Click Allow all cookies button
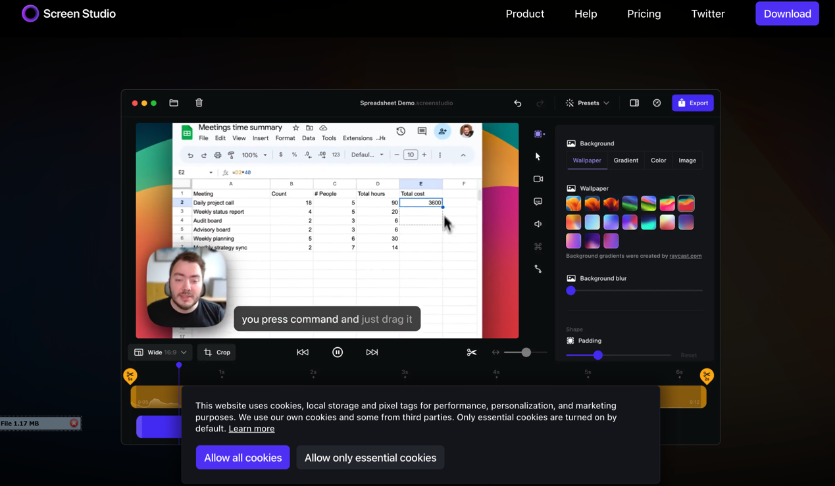This screenshot has height=486, width=835. coord(243,458)
